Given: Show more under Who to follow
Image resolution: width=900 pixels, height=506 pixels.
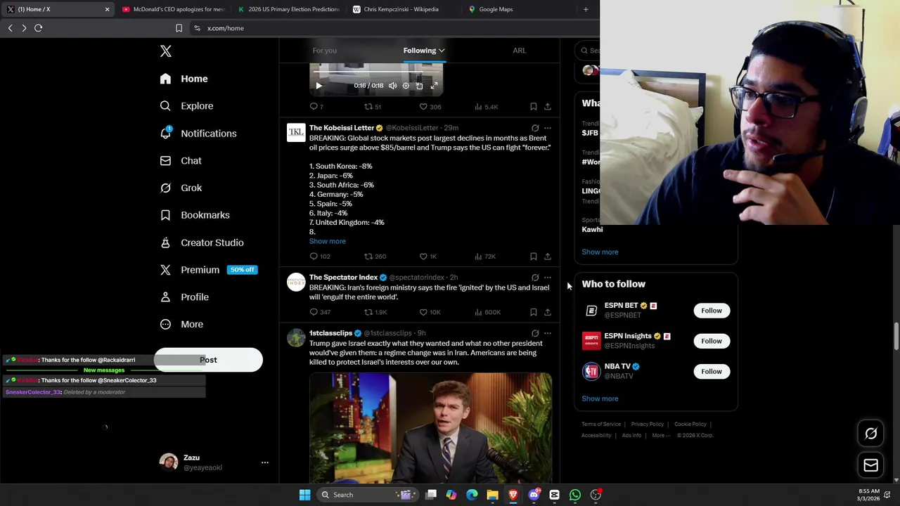Looking at the screenshot, I should [600, 398].
